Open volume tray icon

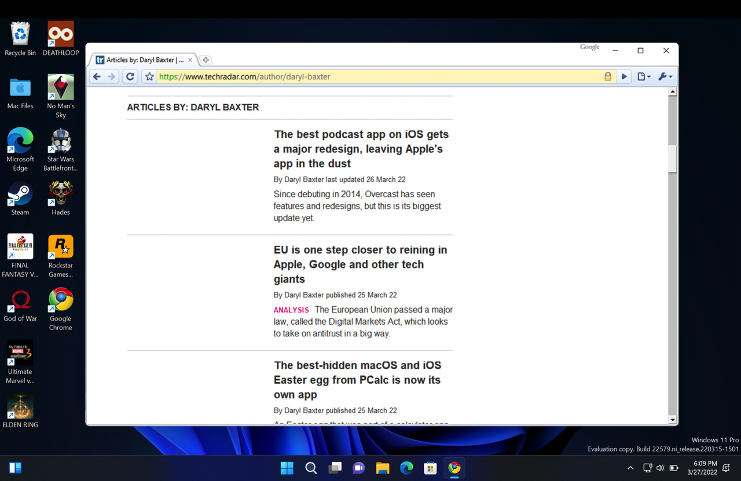[661, 468]
